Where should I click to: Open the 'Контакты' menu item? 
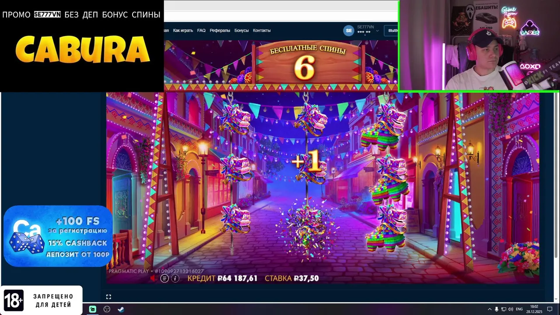click(x=262, y=31)
